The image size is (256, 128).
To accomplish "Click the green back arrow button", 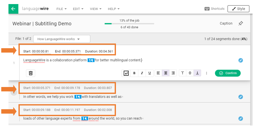I will 13,9.
